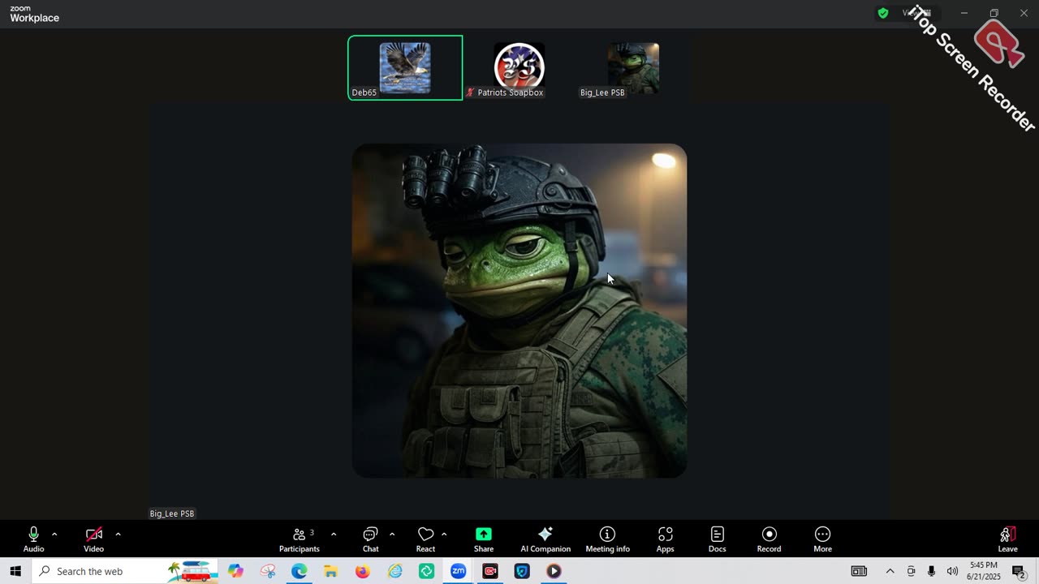
Task: Click the Zoom Workplace logo
Action: point(34,14)
